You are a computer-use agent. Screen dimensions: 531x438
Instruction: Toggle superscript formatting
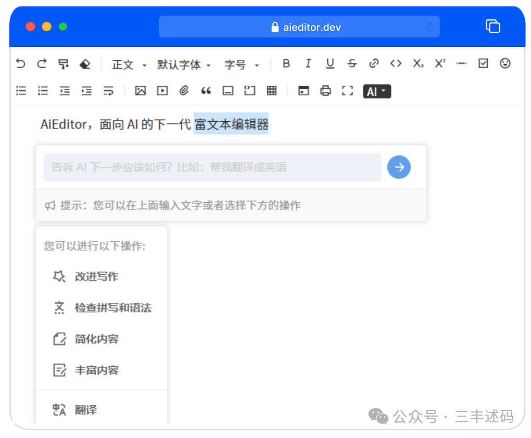[x=440, y=63]
